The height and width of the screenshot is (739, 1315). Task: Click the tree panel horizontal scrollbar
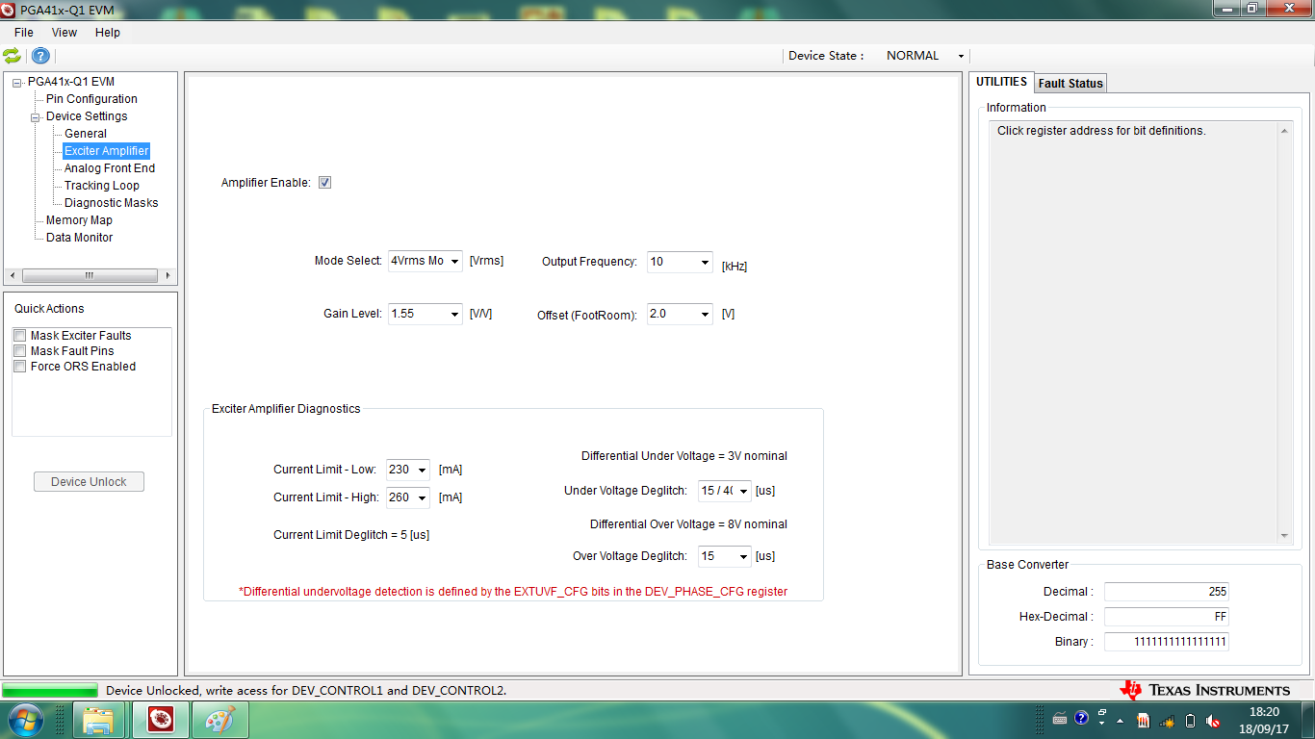(x=90, y=275)
